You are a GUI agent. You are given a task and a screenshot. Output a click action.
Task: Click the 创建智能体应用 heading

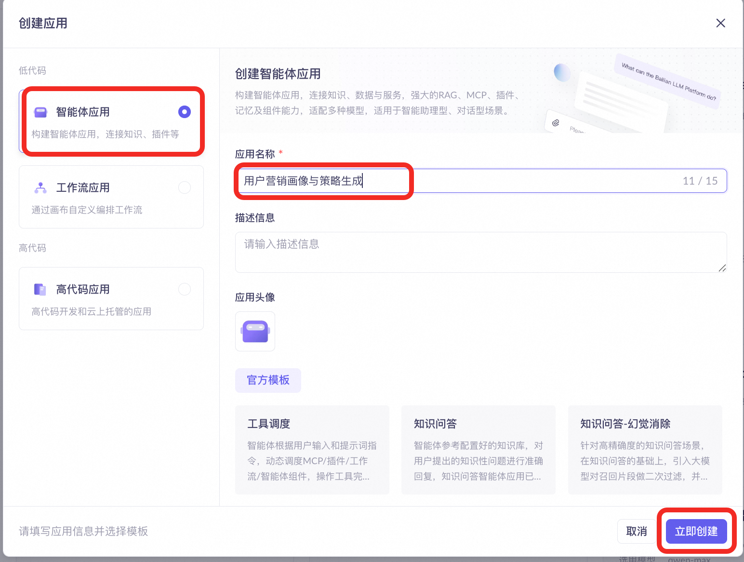point(278,74)
